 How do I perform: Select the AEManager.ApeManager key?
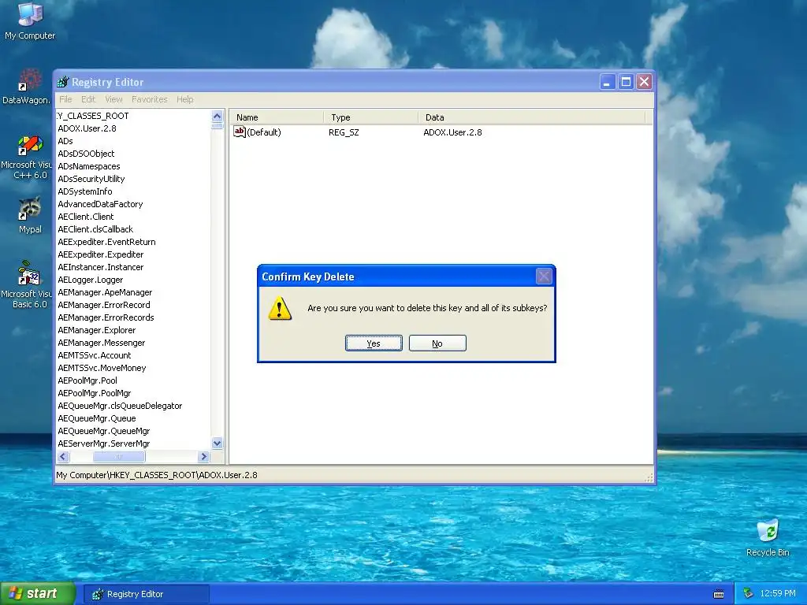(105, 292)
